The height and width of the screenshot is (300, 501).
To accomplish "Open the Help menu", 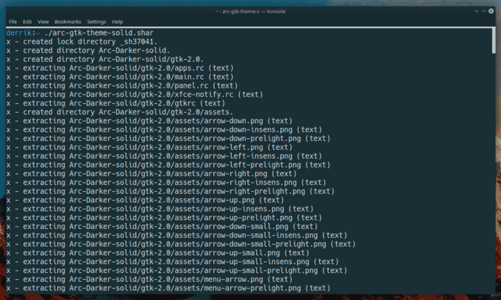I will 117,21.
